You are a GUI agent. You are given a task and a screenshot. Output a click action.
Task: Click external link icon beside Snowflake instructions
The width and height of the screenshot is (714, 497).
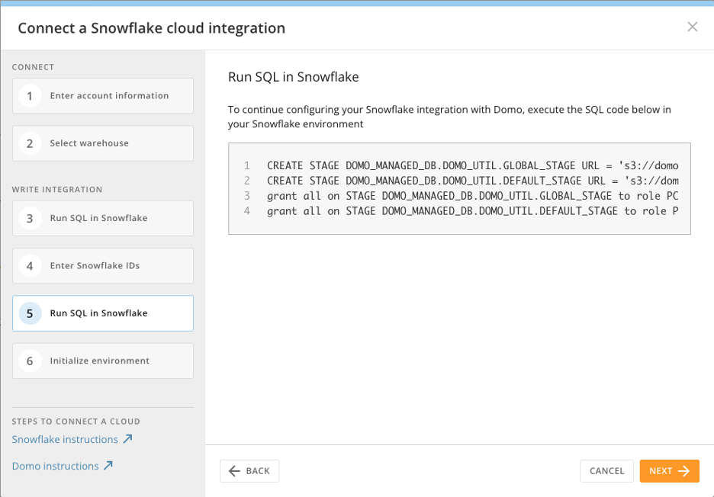coord(127,439)
